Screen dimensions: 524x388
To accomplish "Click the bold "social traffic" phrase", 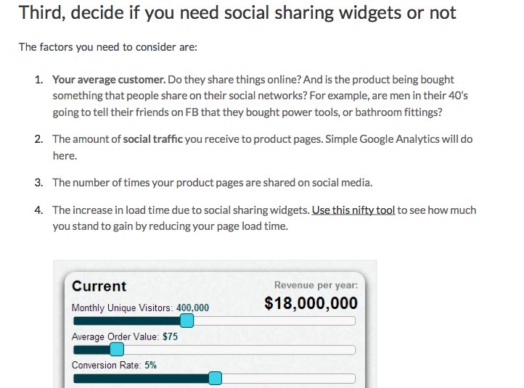I will click(x=152, y=139).
